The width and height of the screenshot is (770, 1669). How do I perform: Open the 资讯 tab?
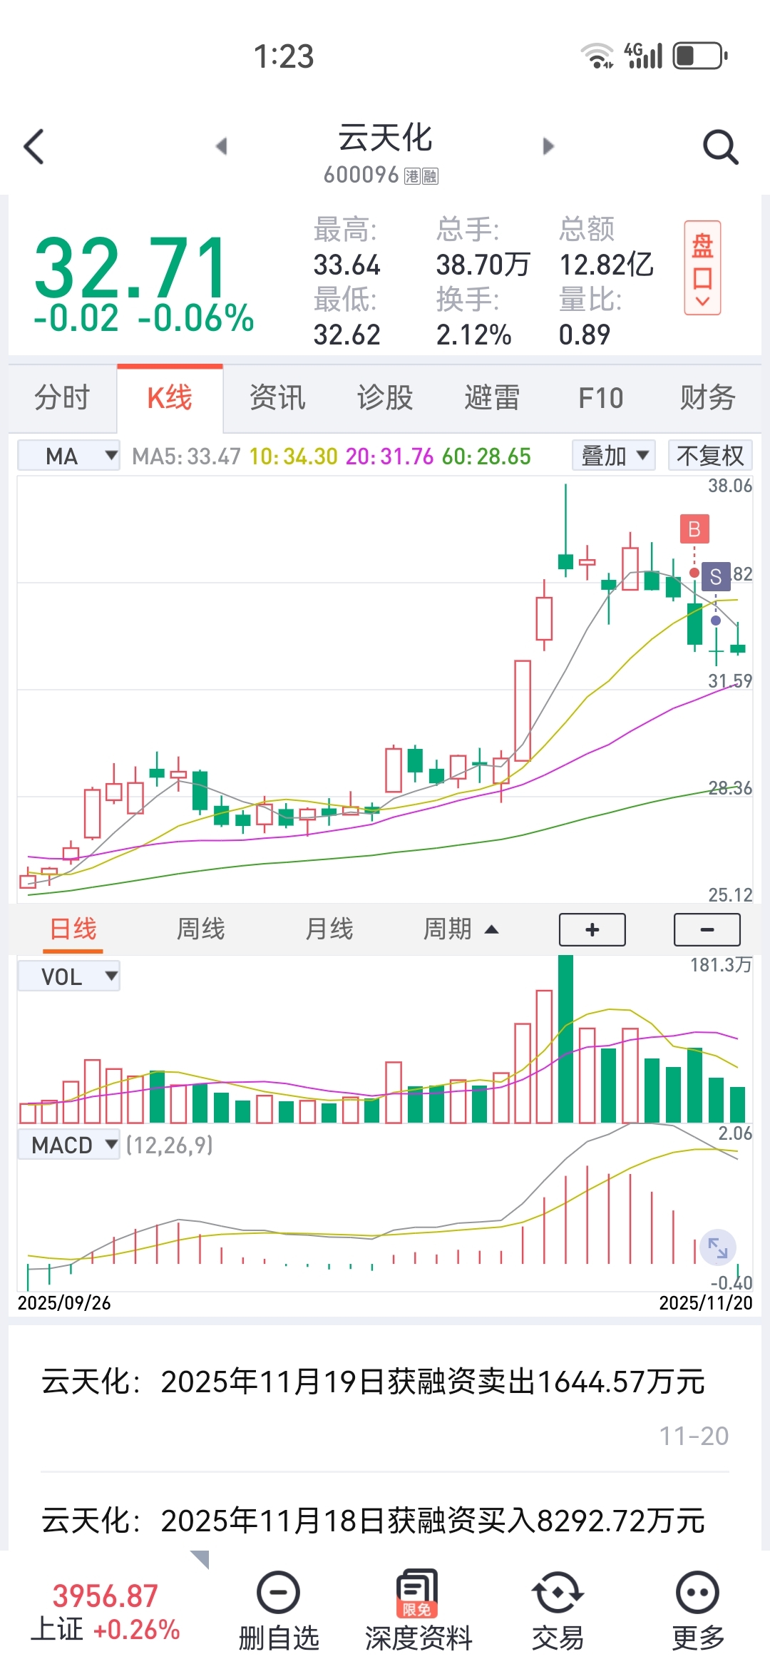tap(277, 397)
